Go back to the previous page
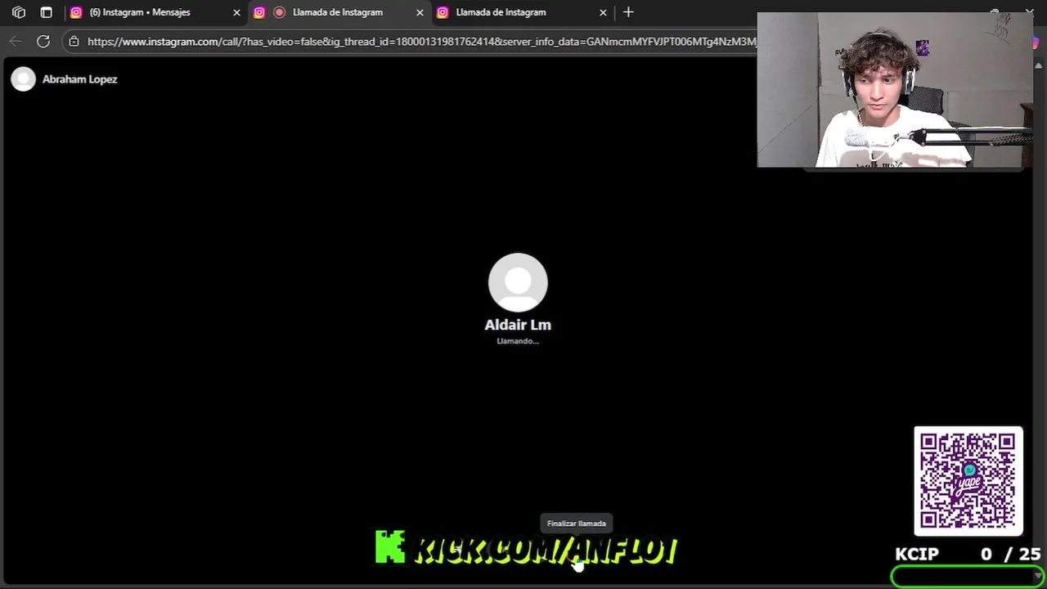Screen dimensions: 1047x589 tap(16, 41)
